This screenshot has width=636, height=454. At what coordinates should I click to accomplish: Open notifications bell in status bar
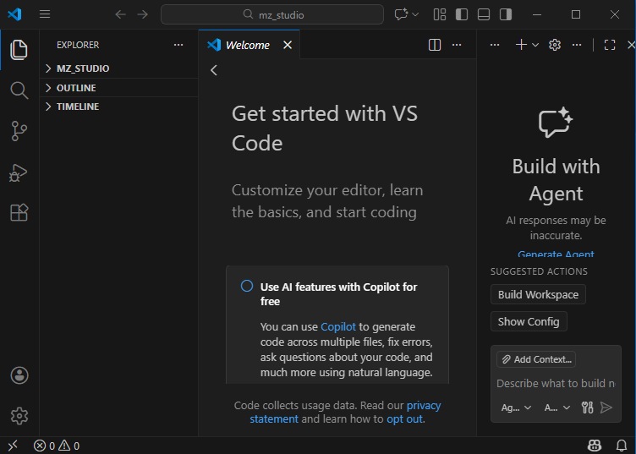(622, 446)
